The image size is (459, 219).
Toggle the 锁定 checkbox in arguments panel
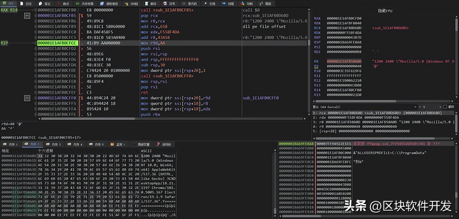click(445, 107)
